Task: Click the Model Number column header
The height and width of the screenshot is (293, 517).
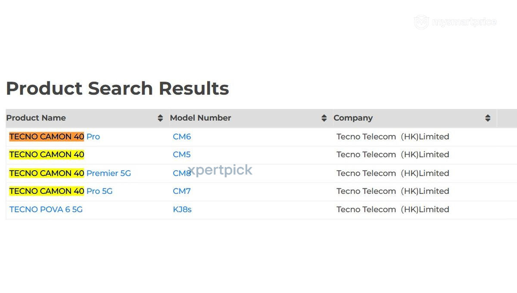Action: click(x=200, y=118)
